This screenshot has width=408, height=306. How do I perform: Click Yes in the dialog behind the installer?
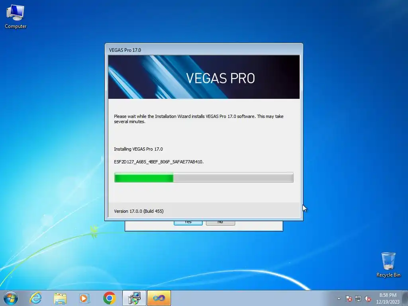(188, 223)
